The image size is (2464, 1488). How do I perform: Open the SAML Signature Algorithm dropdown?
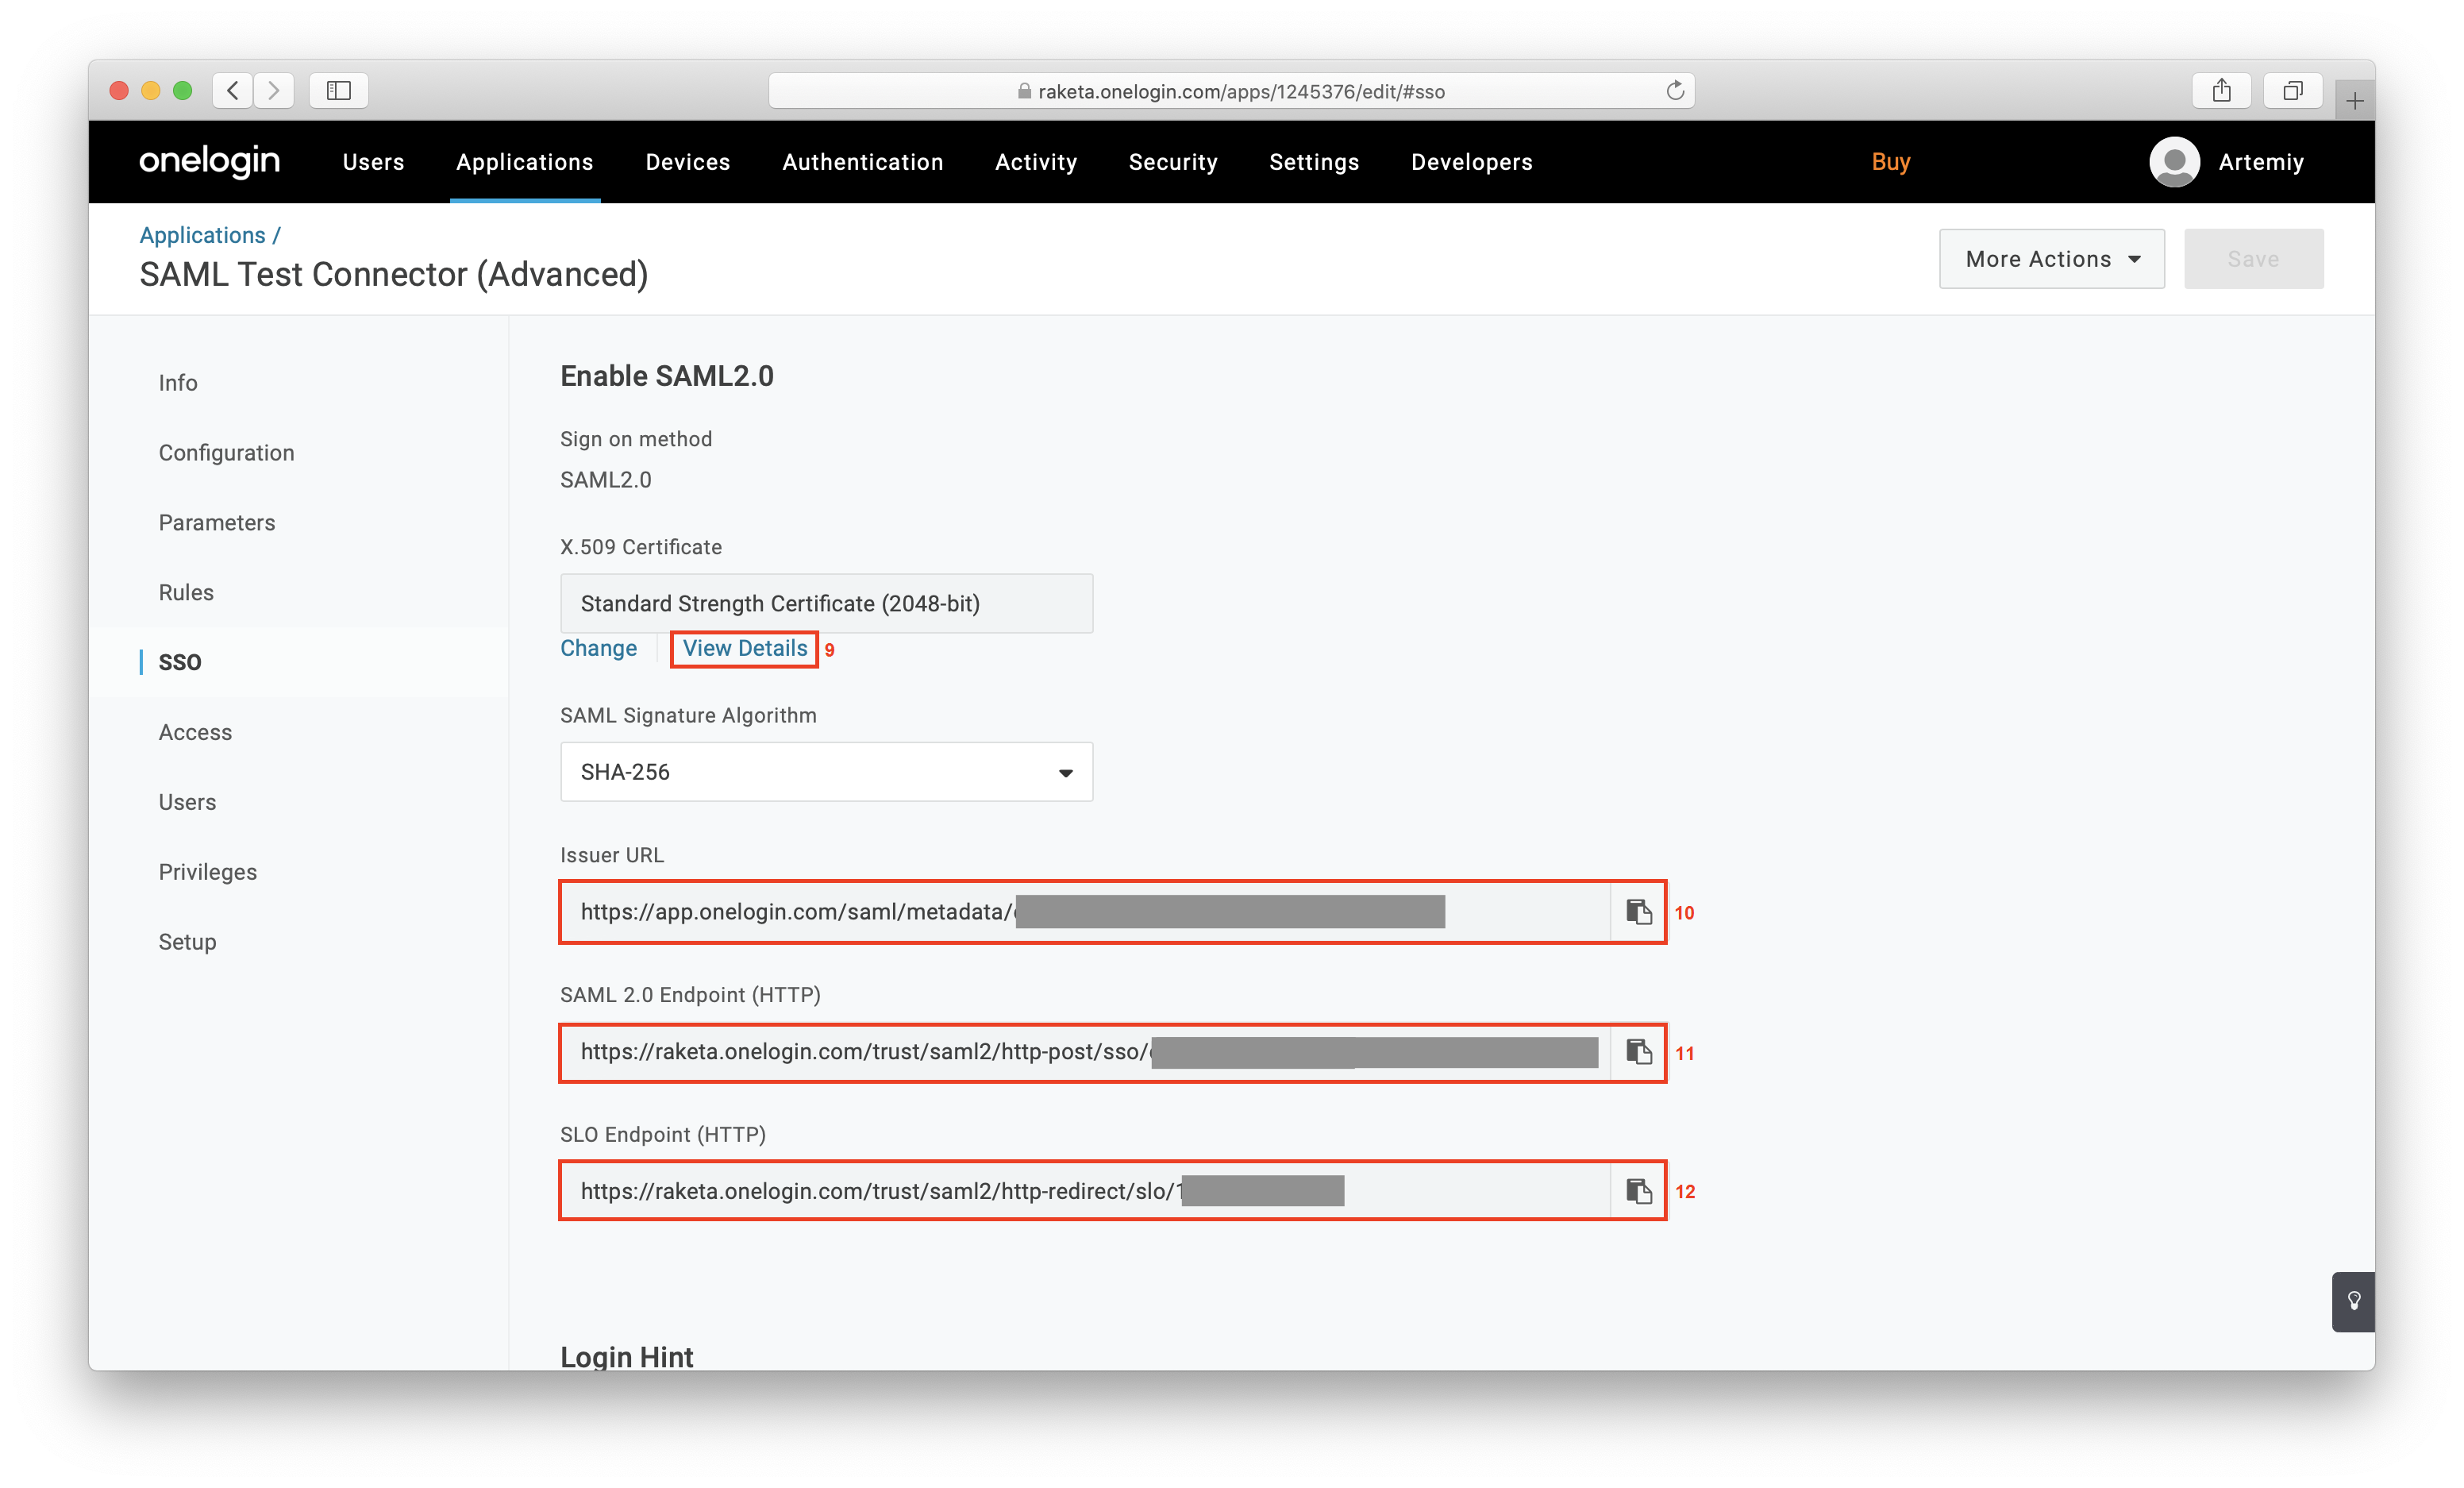(x=826, y=772)
